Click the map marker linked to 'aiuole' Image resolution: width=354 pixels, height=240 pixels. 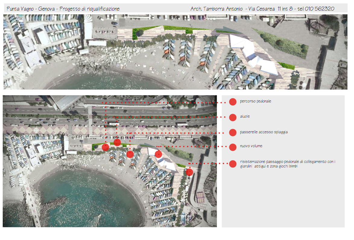pos(117,142)
